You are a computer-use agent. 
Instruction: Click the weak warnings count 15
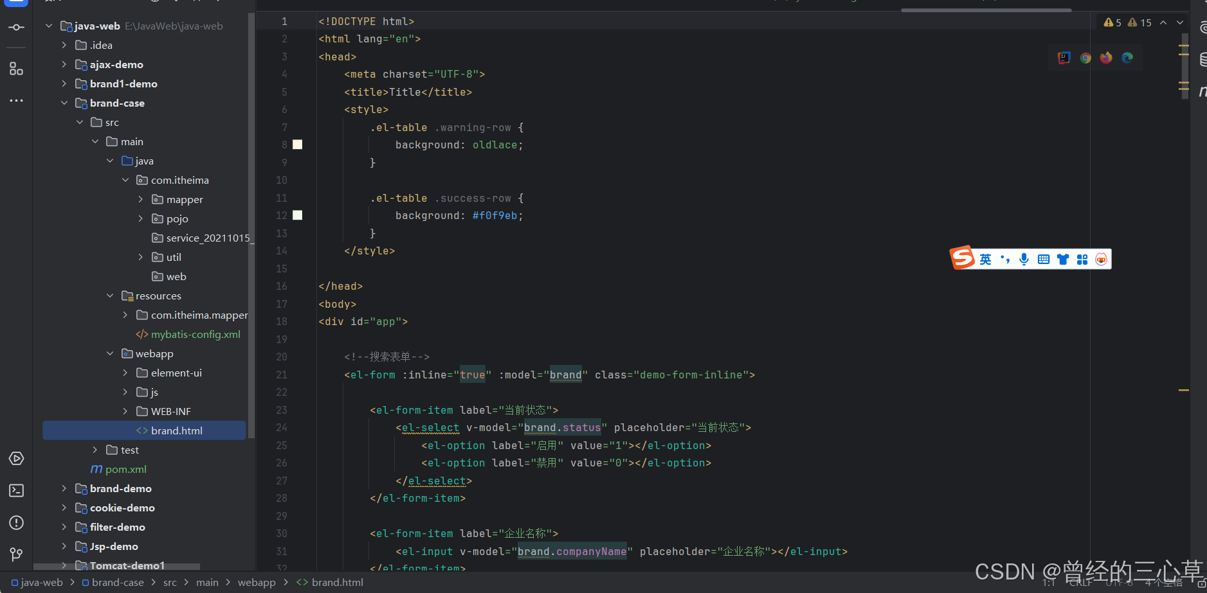pos(1139,22)
